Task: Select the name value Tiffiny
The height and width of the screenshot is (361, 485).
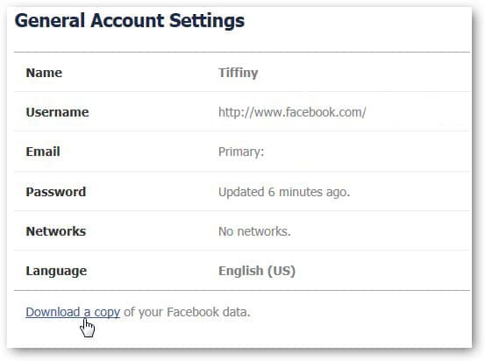Action: tap(239, 74)
